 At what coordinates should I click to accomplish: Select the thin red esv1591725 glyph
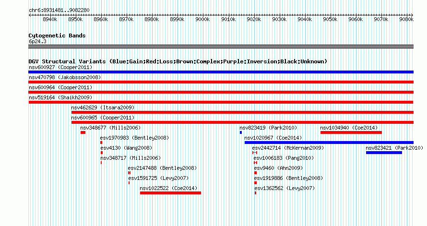[129, 183]
